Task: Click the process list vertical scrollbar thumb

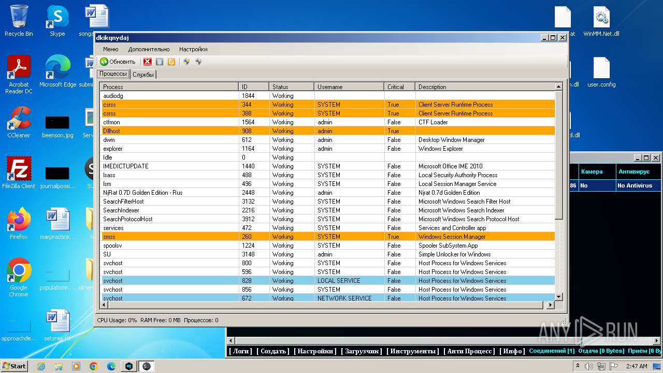Action: tap(559, 155)
